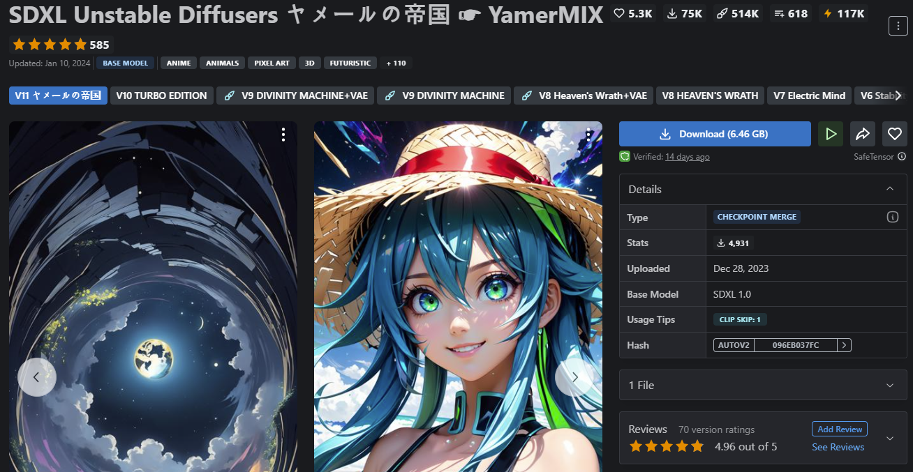Copy the hash value 096EB037FC
Viewport: 913px width, 472px height.
coord(796,344)
